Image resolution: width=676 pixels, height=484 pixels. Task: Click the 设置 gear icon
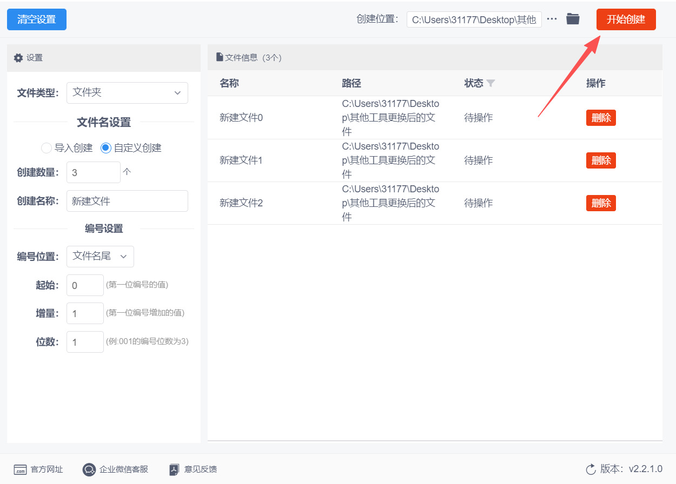pos(18,58)
